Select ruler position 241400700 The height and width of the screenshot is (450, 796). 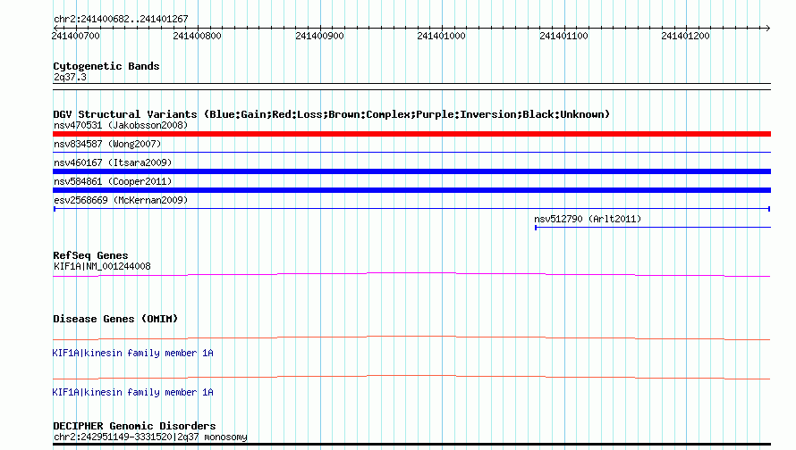coord(76,36)
